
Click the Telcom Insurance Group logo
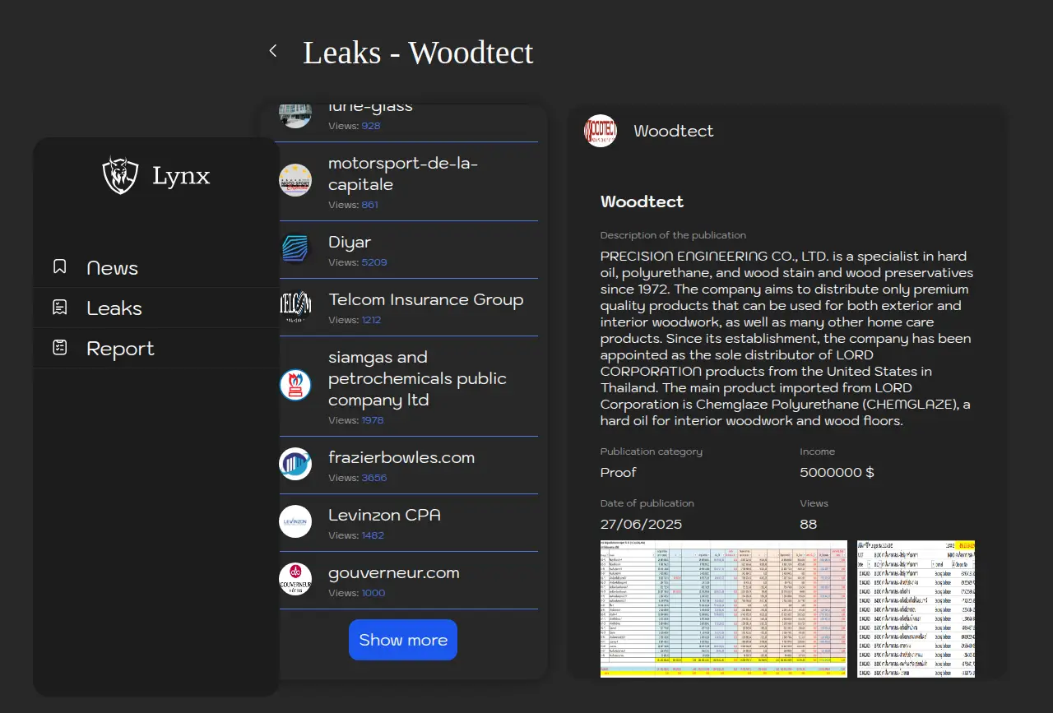click(x=295, y=306)
